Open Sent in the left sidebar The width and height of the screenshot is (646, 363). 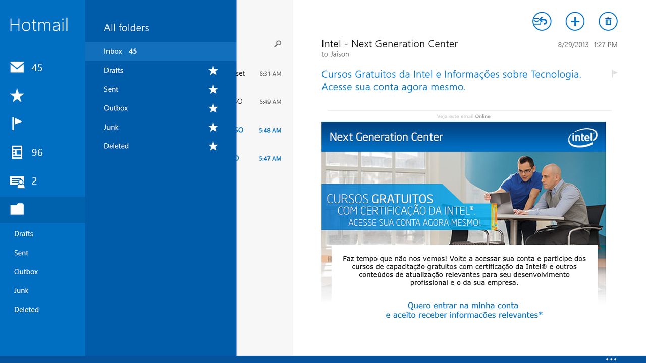click(21, 253)
